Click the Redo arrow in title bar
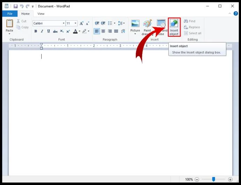 pos(28,6)
